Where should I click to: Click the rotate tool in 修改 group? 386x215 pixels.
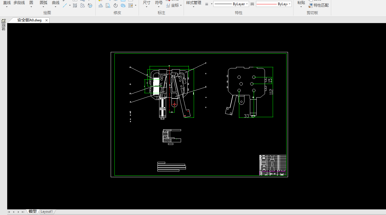tap(116, 5)
